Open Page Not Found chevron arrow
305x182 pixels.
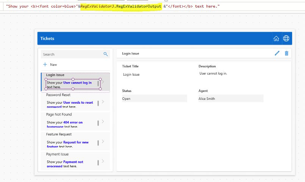103,121
